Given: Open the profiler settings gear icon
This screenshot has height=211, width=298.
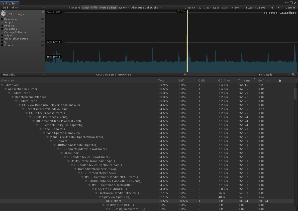Looking at the screenshot, I should click(293, 74).
